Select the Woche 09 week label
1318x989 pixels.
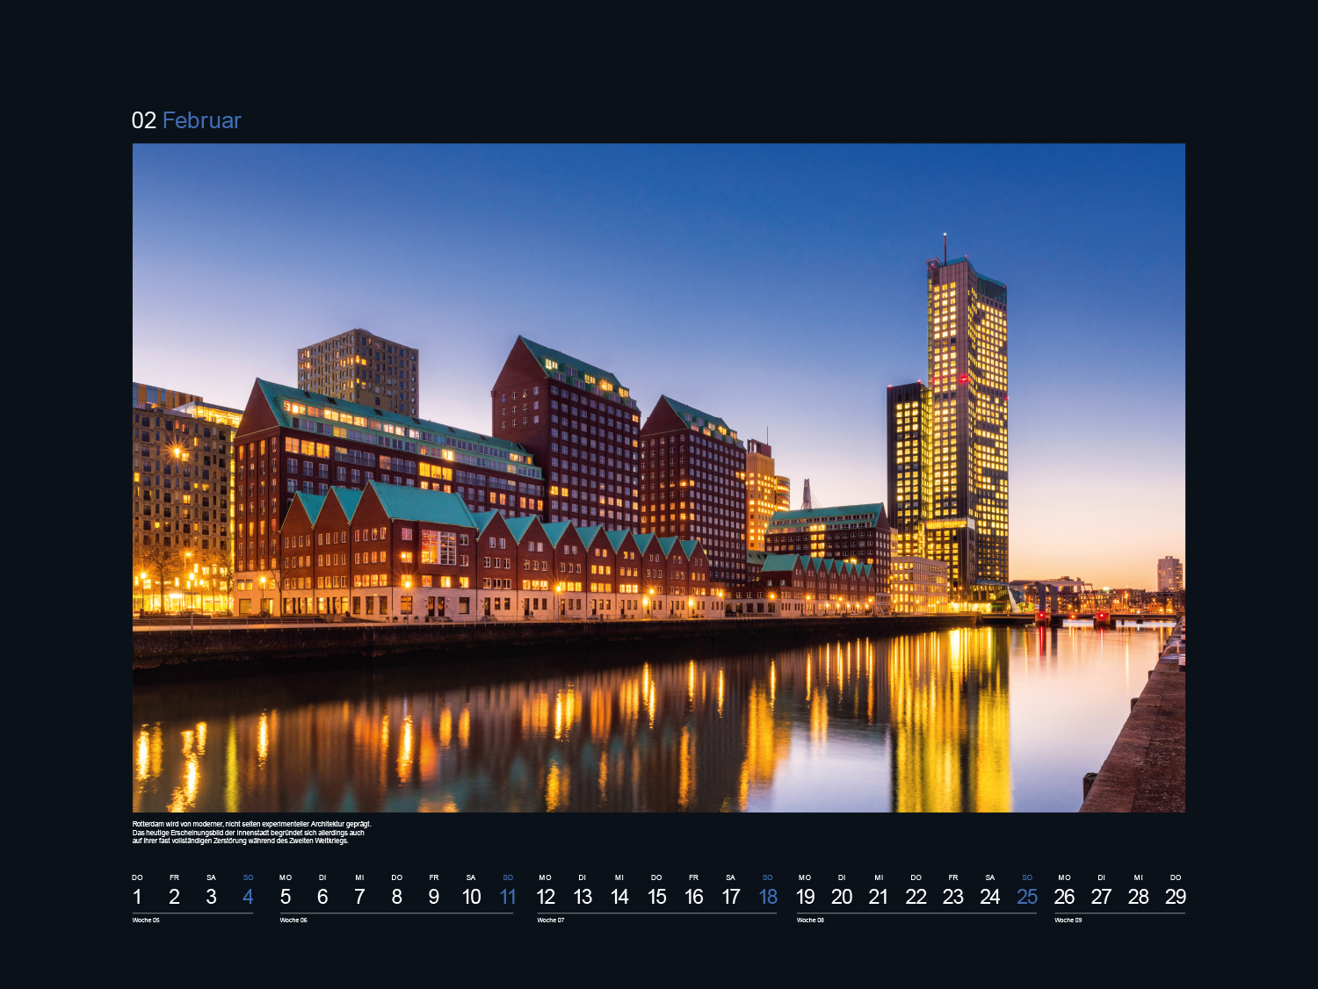pyautogui.click(x=1068, y=920)
